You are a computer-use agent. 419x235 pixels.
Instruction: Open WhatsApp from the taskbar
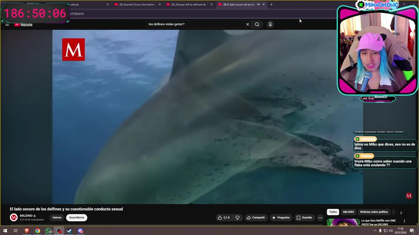(x=48, y=231)
